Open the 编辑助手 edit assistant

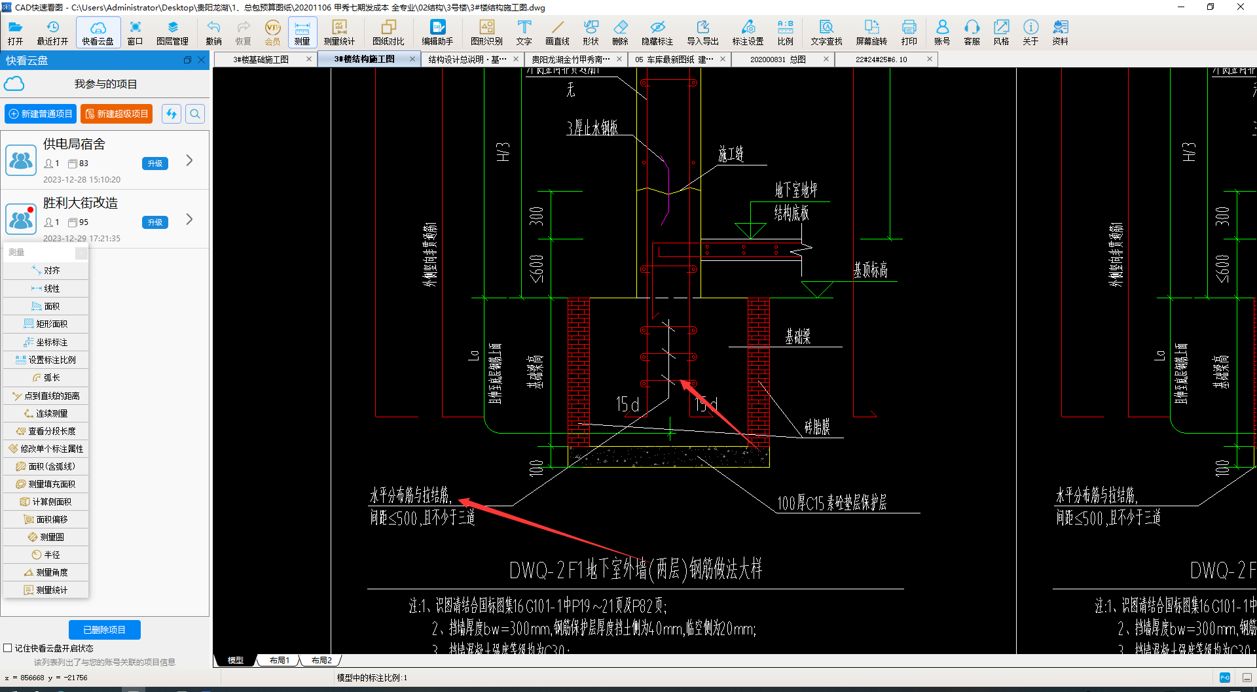coord(437,32)
